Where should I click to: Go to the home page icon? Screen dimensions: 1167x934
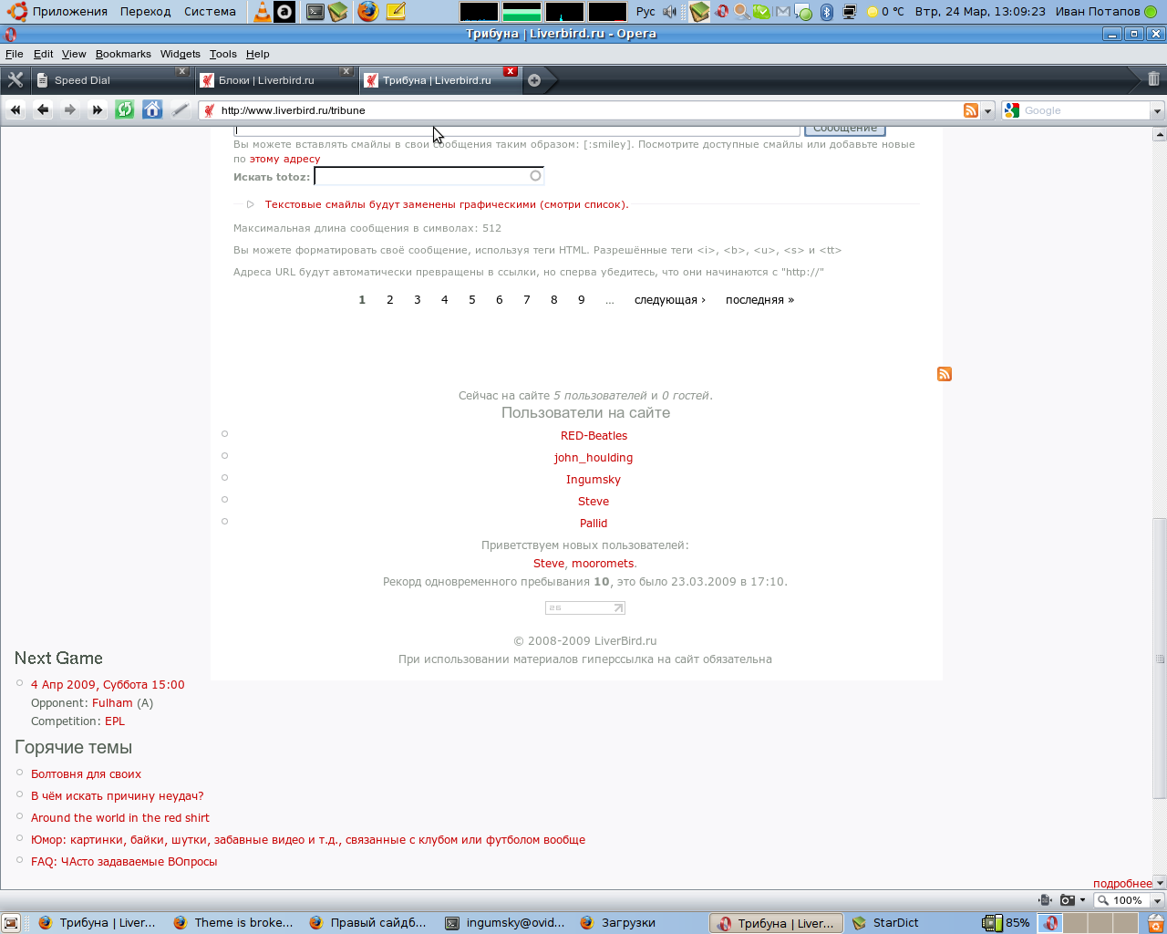(152, 109)
